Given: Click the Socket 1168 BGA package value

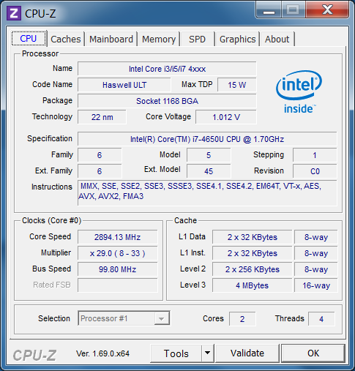Looking at the screenshot, I should [167, 101].
